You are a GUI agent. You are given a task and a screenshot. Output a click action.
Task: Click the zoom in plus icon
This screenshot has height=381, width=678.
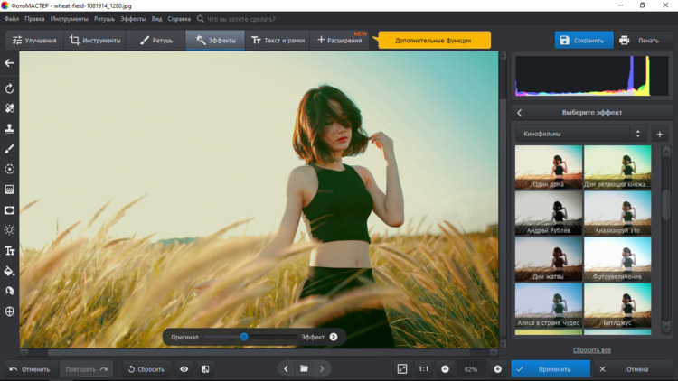point(497,369)
